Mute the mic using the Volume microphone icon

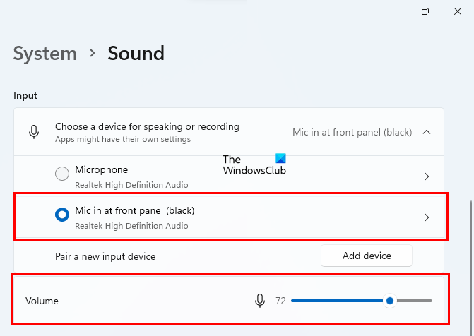pyautogui.click(x=260, y=301)
